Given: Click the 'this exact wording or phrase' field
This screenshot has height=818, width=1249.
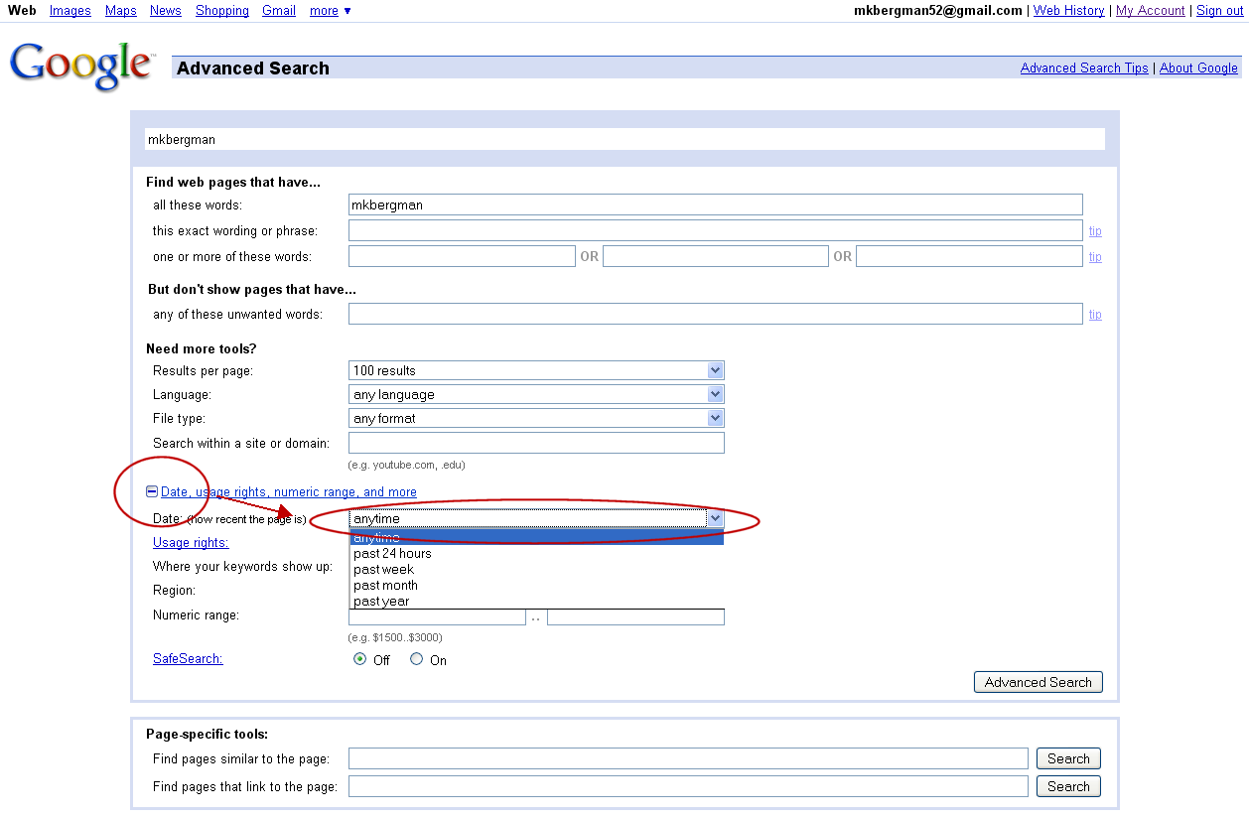Looking at the screenshot, I should (715, 230).
